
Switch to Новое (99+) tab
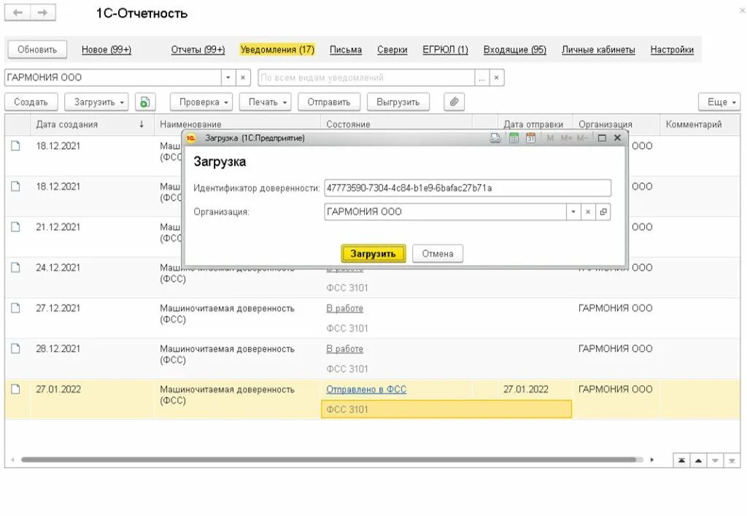107,50
